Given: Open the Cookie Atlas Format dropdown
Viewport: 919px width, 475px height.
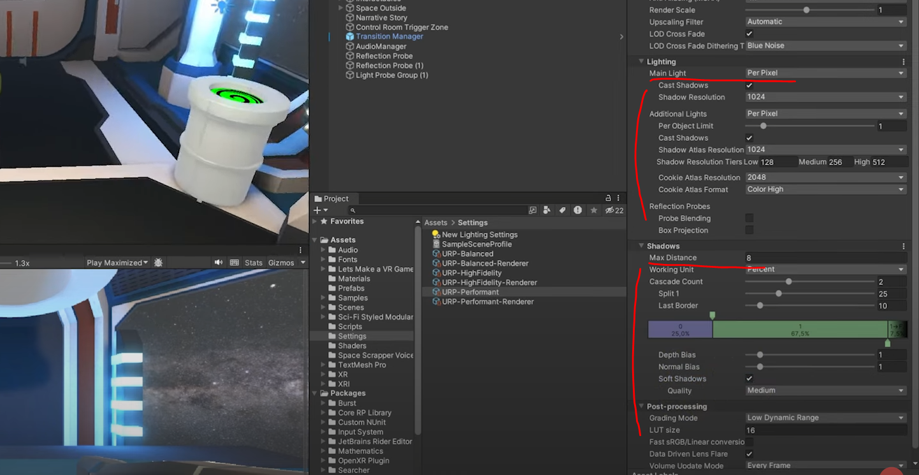Looking at the screenshot, I should pos(825,189).
